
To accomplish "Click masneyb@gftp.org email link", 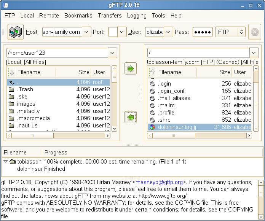I will coord(159,182).
